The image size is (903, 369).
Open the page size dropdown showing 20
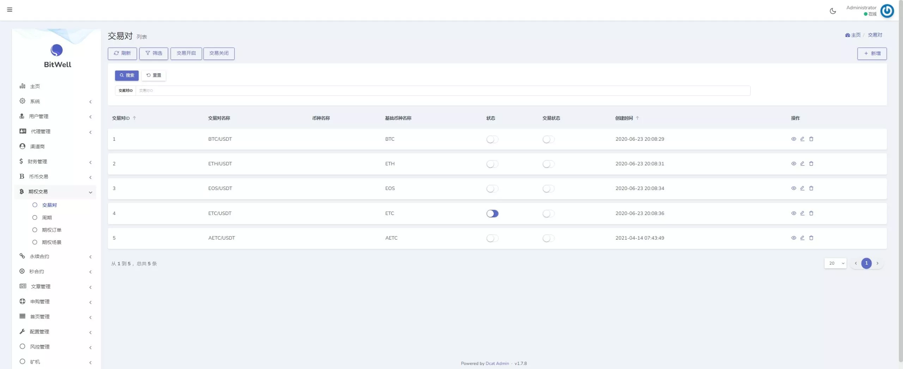(835, 263)
